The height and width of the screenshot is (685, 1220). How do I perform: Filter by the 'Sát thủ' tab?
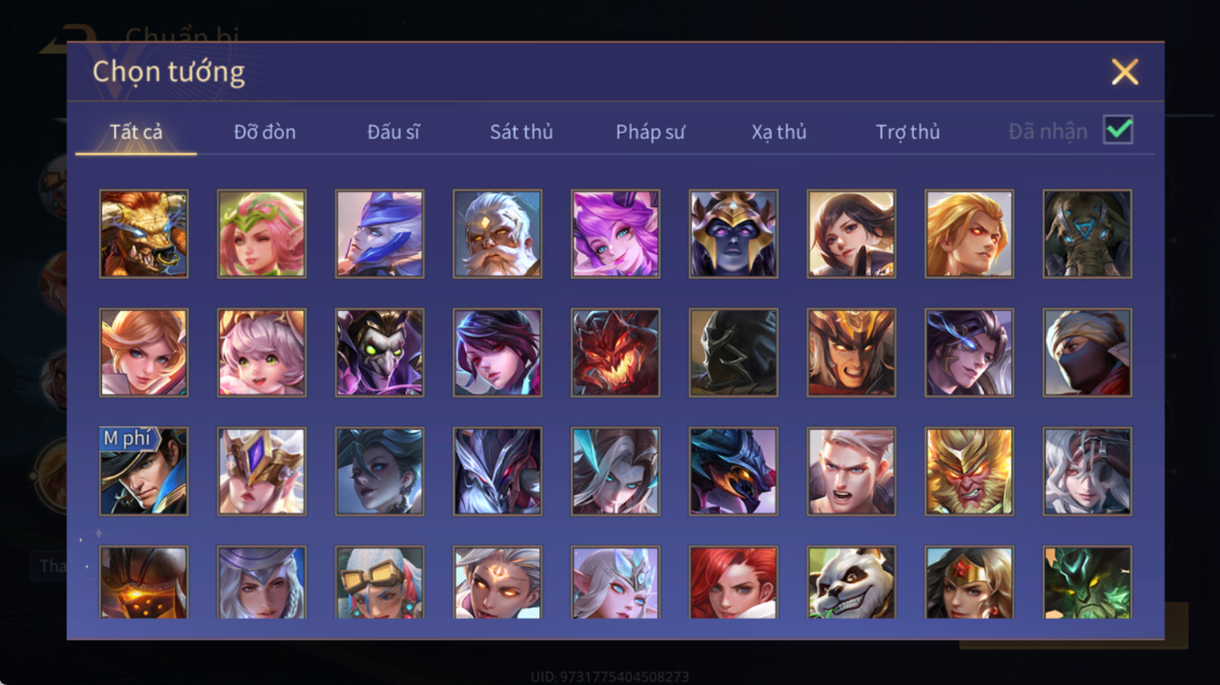[521, 132]
